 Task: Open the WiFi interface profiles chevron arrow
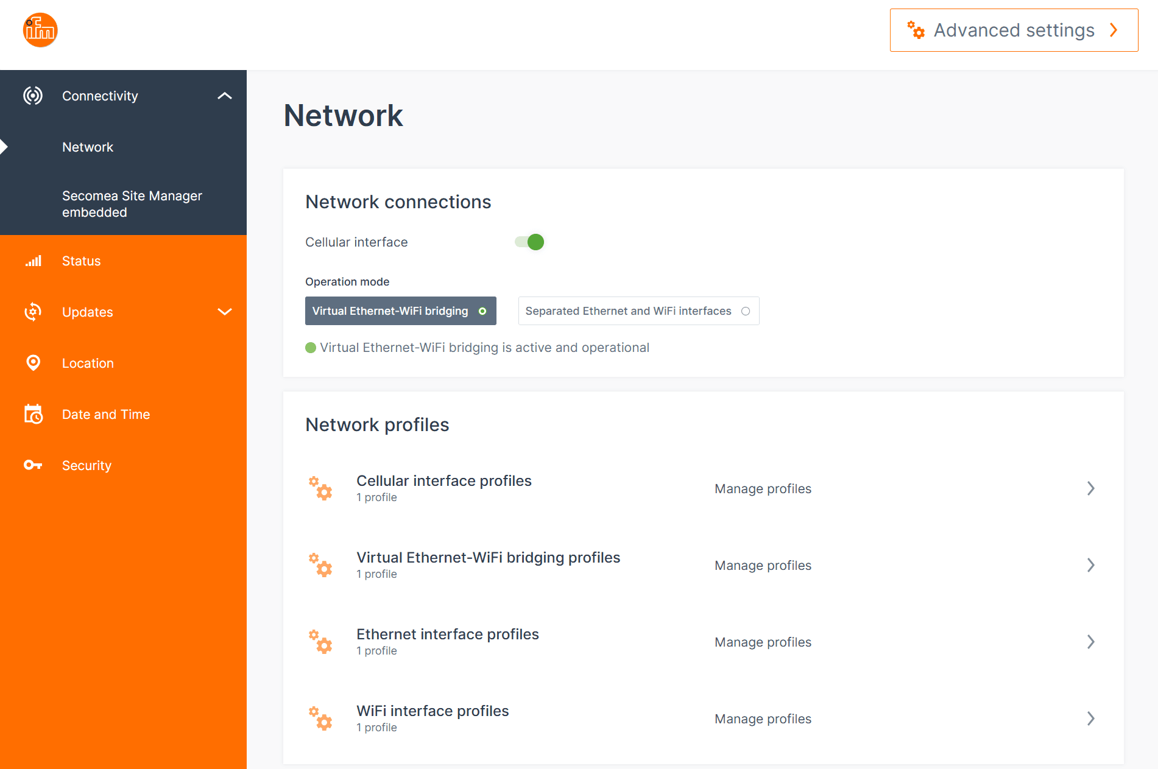(1090, 718)
